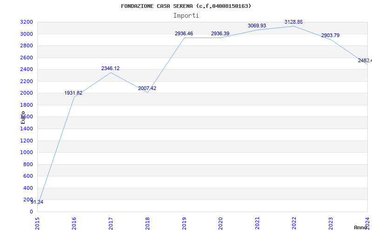Click the 2000 y-axis tick label
The height and width of the screenshot is (232, 372).
pos(27,93)
